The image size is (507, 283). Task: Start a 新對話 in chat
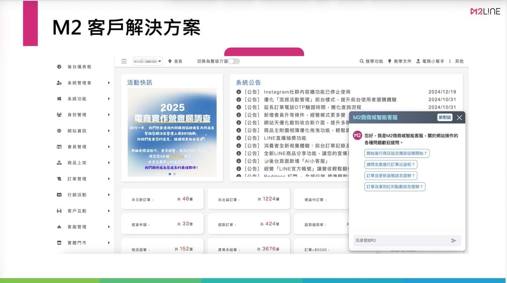tap(445, 118)
